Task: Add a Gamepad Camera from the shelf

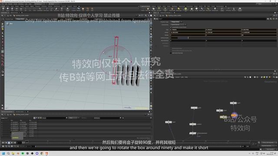Action: point(240,9)
